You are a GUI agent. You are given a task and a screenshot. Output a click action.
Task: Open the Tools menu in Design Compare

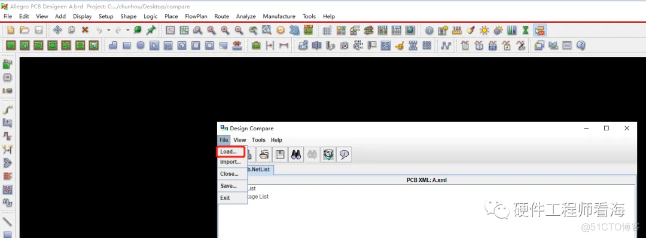[x=259, y=140]
